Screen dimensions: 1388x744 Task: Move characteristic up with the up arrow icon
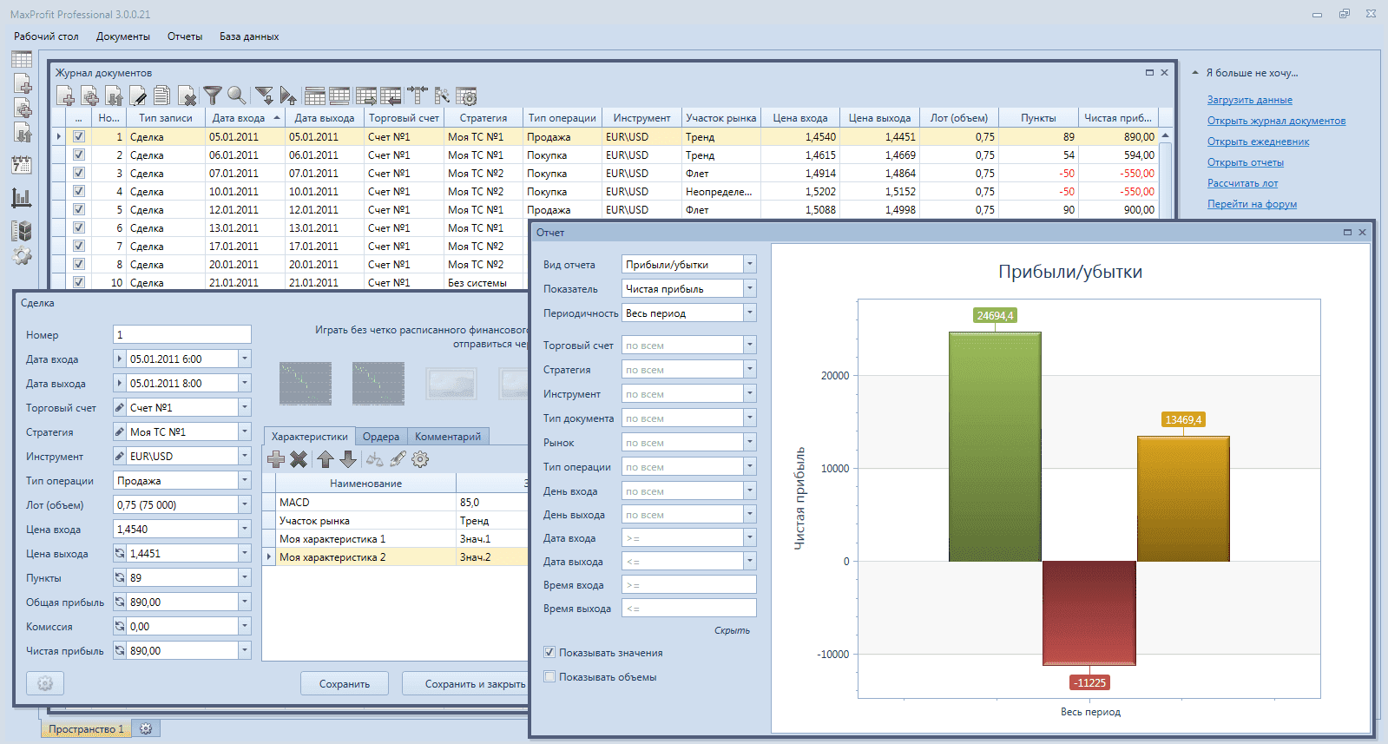pyautogui.click(x=325, y=459)
